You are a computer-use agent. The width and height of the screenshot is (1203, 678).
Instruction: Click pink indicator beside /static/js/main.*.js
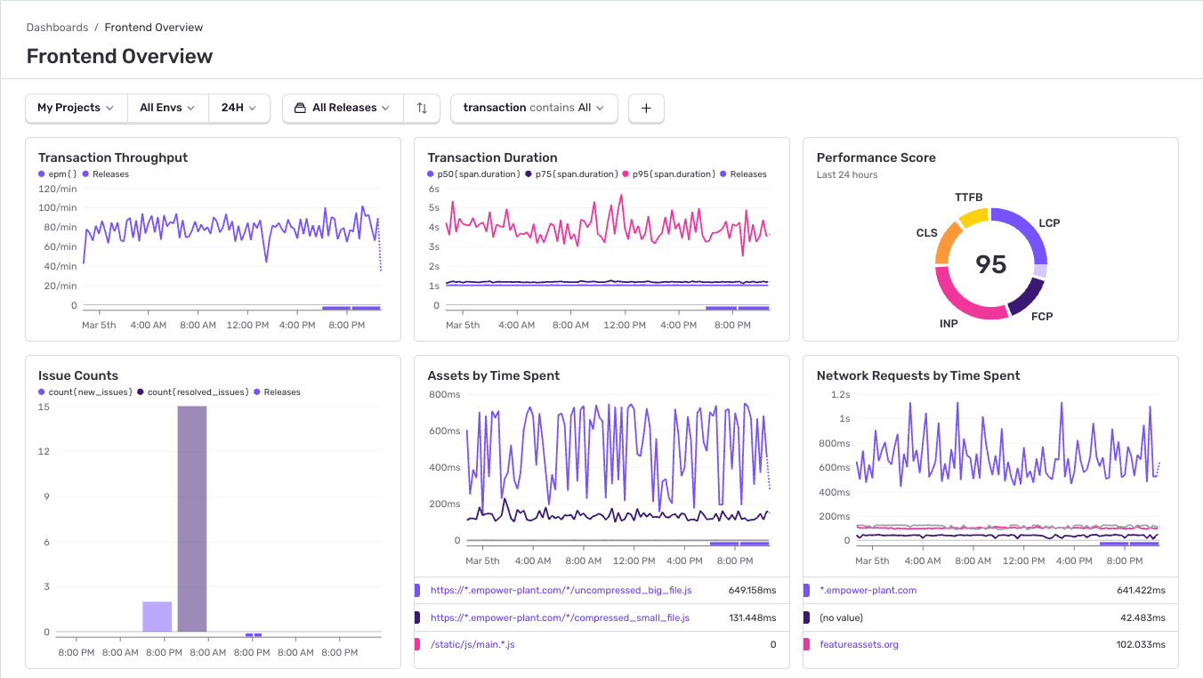(418, 643)
